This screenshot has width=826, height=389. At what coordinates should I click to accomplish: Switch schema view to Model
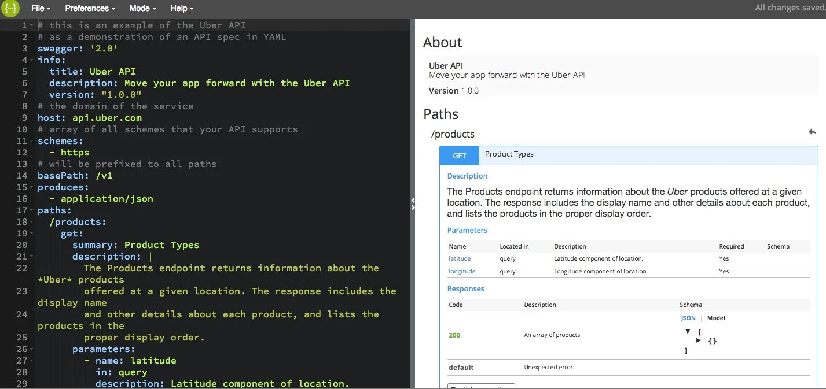[x=716, y=318]
